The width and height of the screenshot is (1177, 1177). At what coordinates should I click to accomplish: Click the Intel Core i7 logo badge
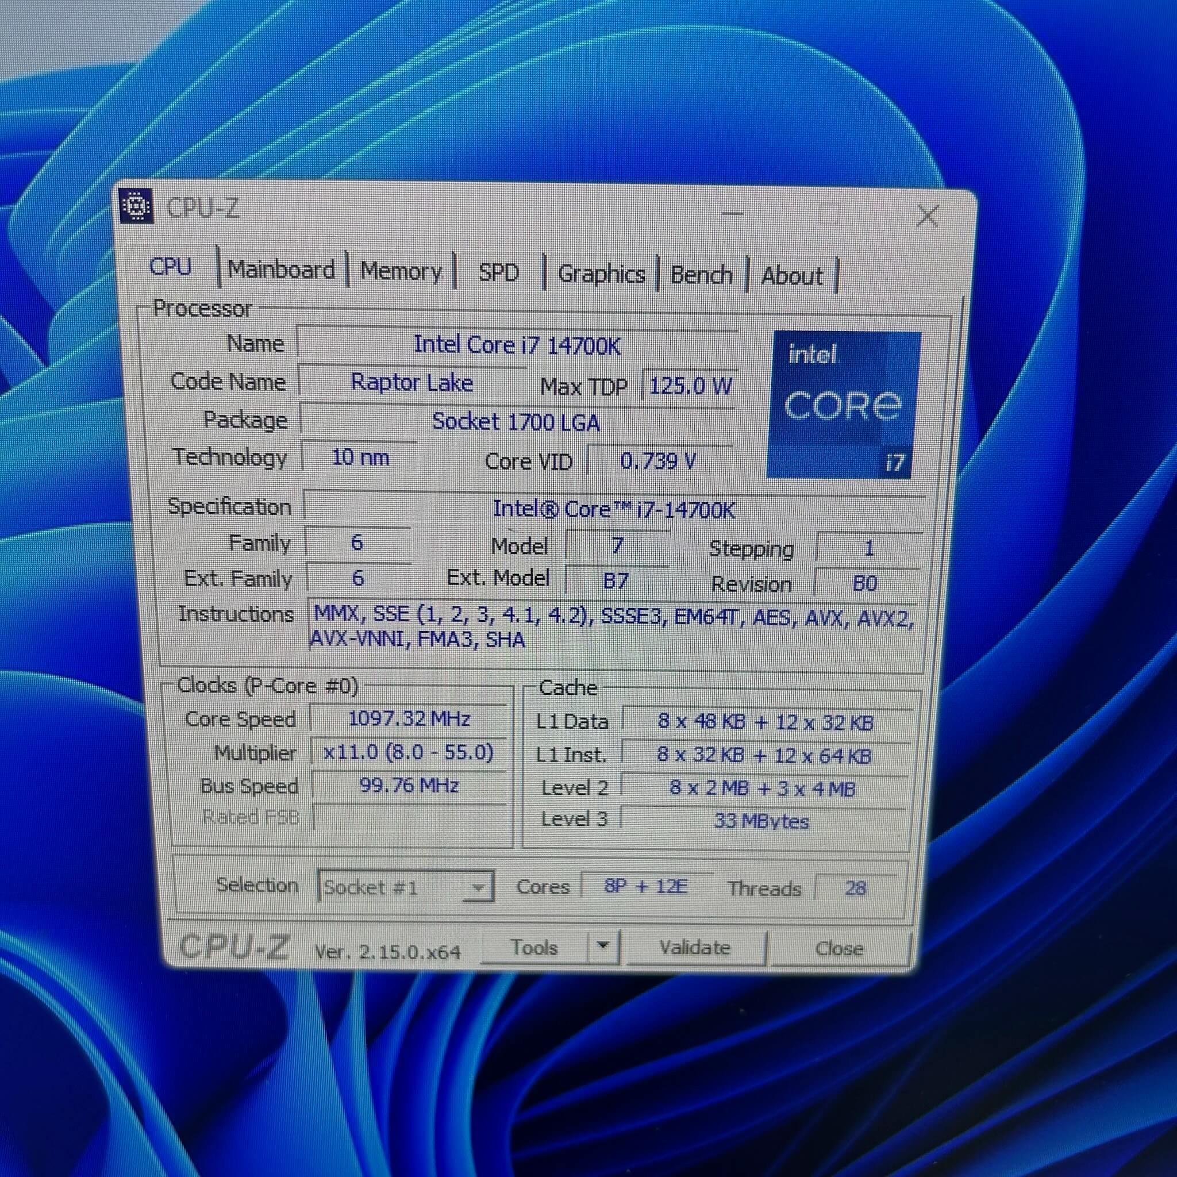[844, 405]
